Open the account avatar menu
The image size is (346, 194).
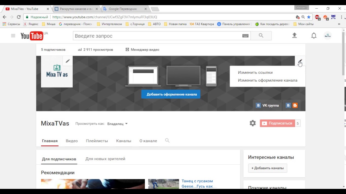(x=328, y=36)
